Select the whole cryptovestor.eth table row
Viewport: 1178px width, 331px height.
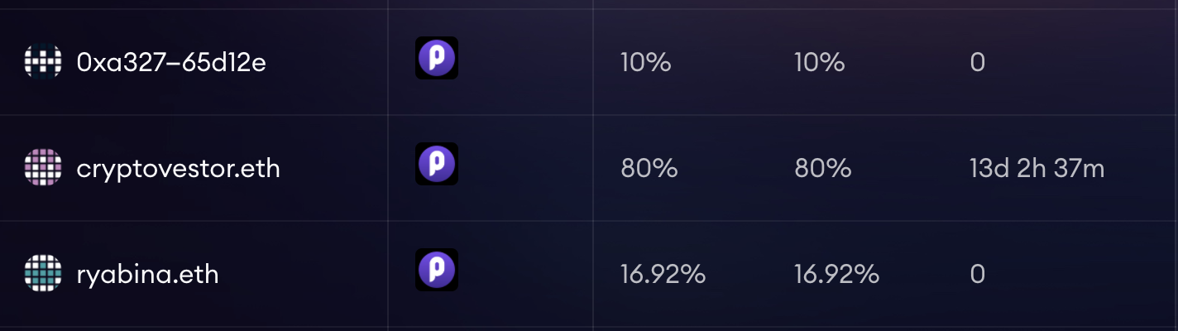[x=589, y=168]
